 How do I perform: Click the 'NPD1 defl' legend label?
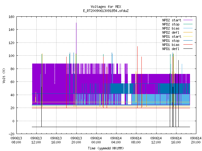(171, 49)
